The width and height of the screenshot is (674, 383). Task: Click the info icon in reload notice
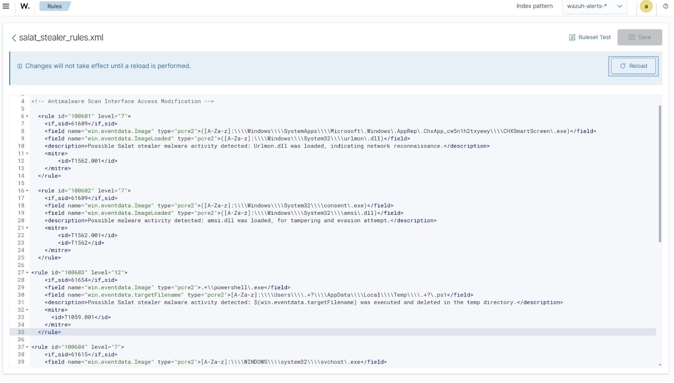(x=19, y=66)
